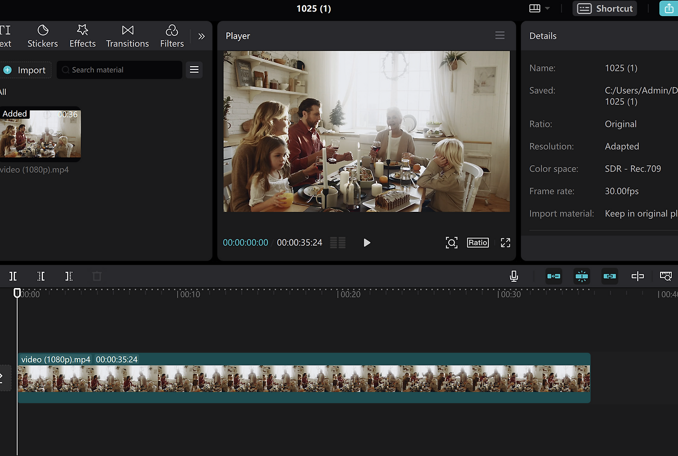Viewport: 678px width, 456px height.
Task: Open the layout switcher icon in the title bar
Action: [534, 8]
